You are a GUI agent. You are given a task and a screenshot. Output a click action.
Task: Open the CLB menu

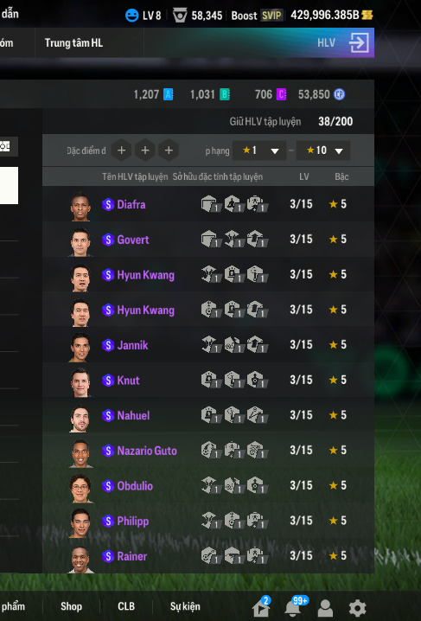coord(126,606)
